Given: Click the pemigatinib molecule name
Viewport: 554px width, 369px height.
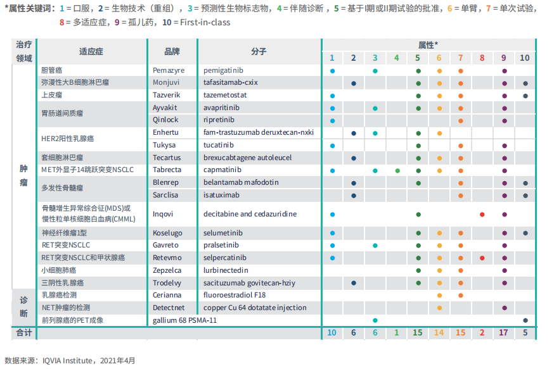Looking at the screenshot, I should pyautogui.click(x=223, y=70).
